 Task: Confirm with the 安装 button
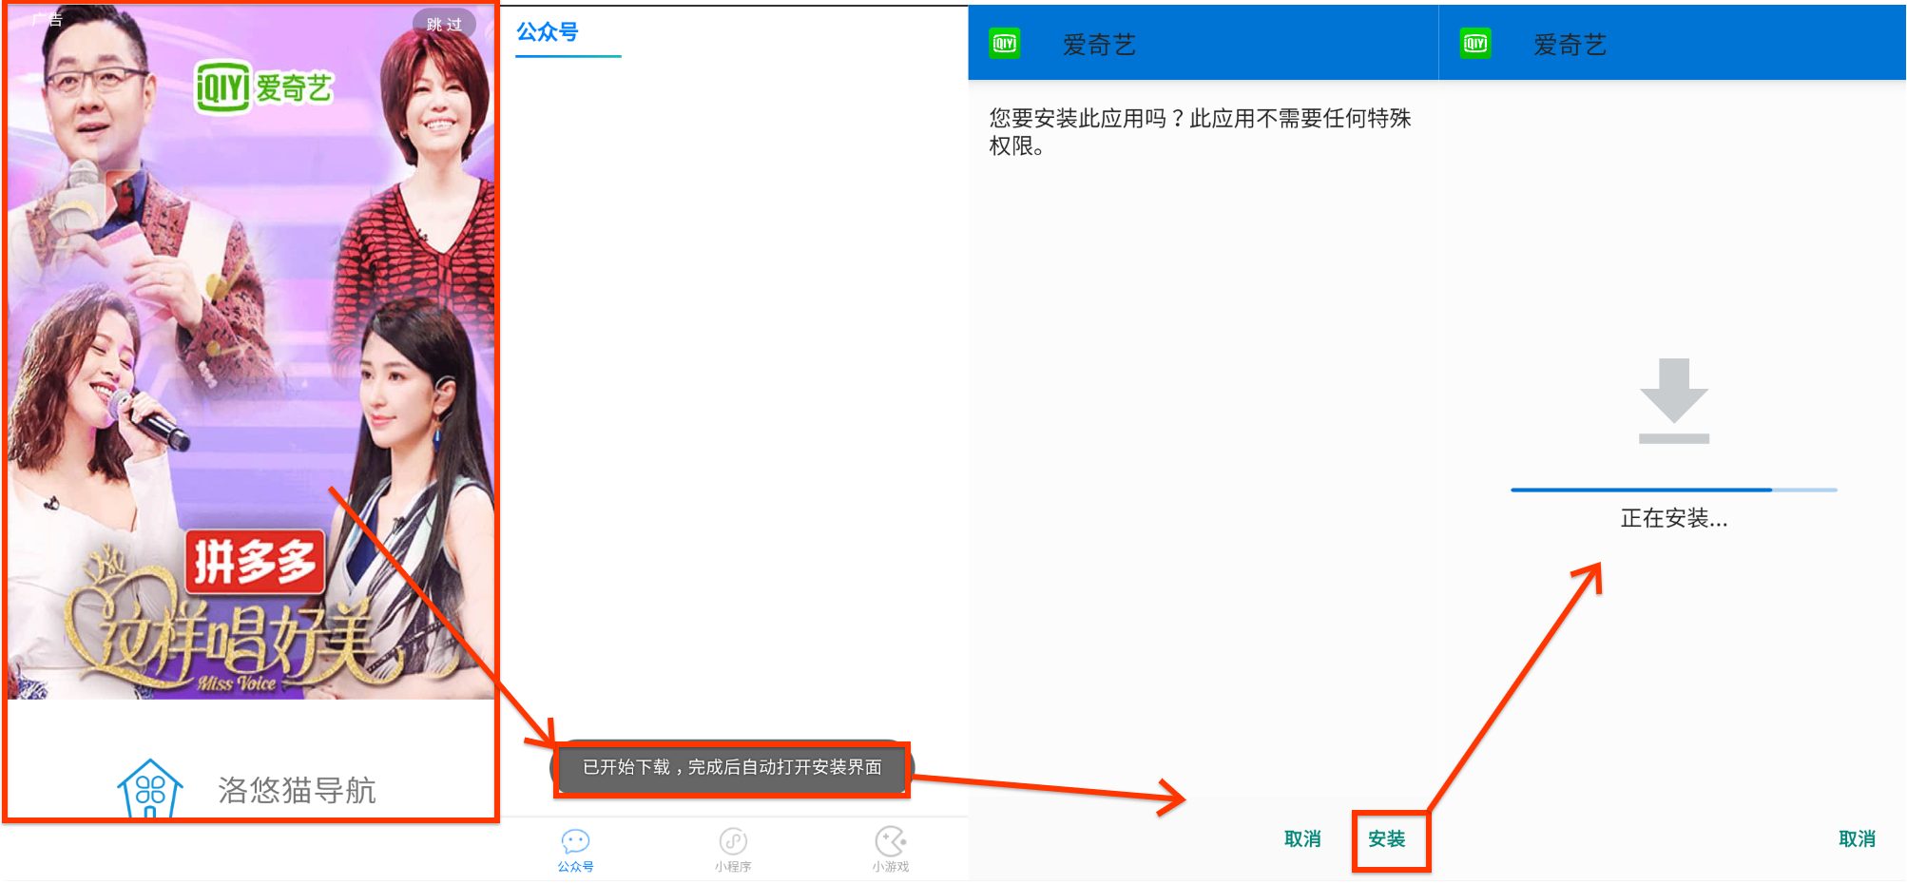click(1387, 838)
